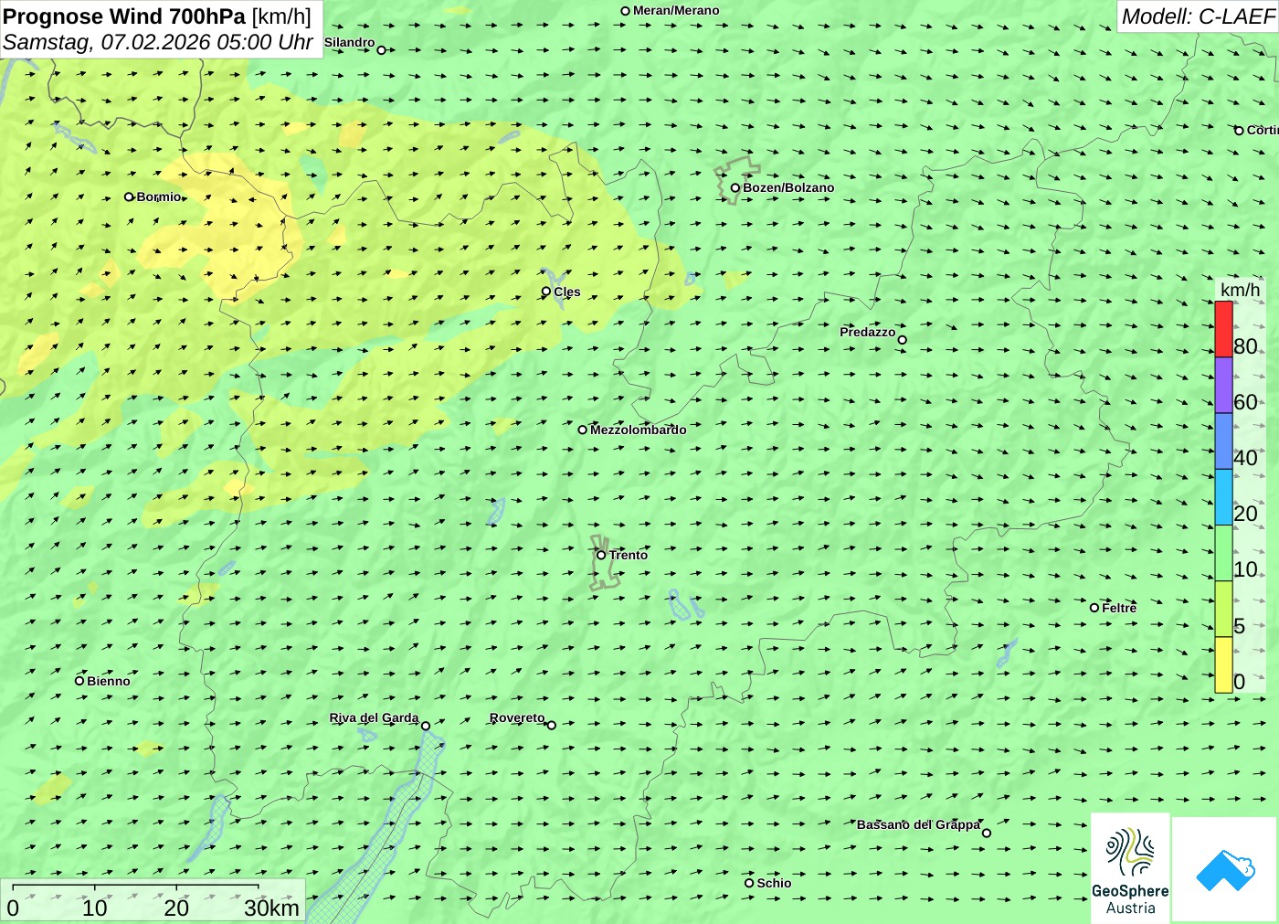Click the date 'Samstag, 07.02.2026 05:00 Uhr'
This screenshot has width=1279, height=924.
[158, 42]
